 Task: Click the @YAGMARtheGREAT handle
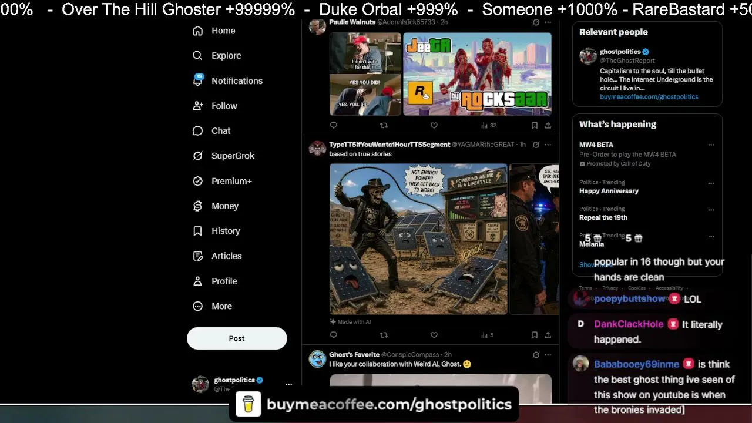tap(484, 145)
